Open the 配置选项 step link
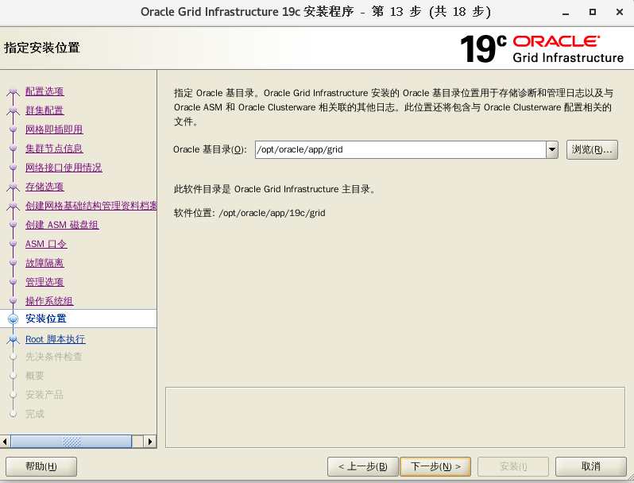This screenshot has width=634, height=483. [x=44, y=91]
